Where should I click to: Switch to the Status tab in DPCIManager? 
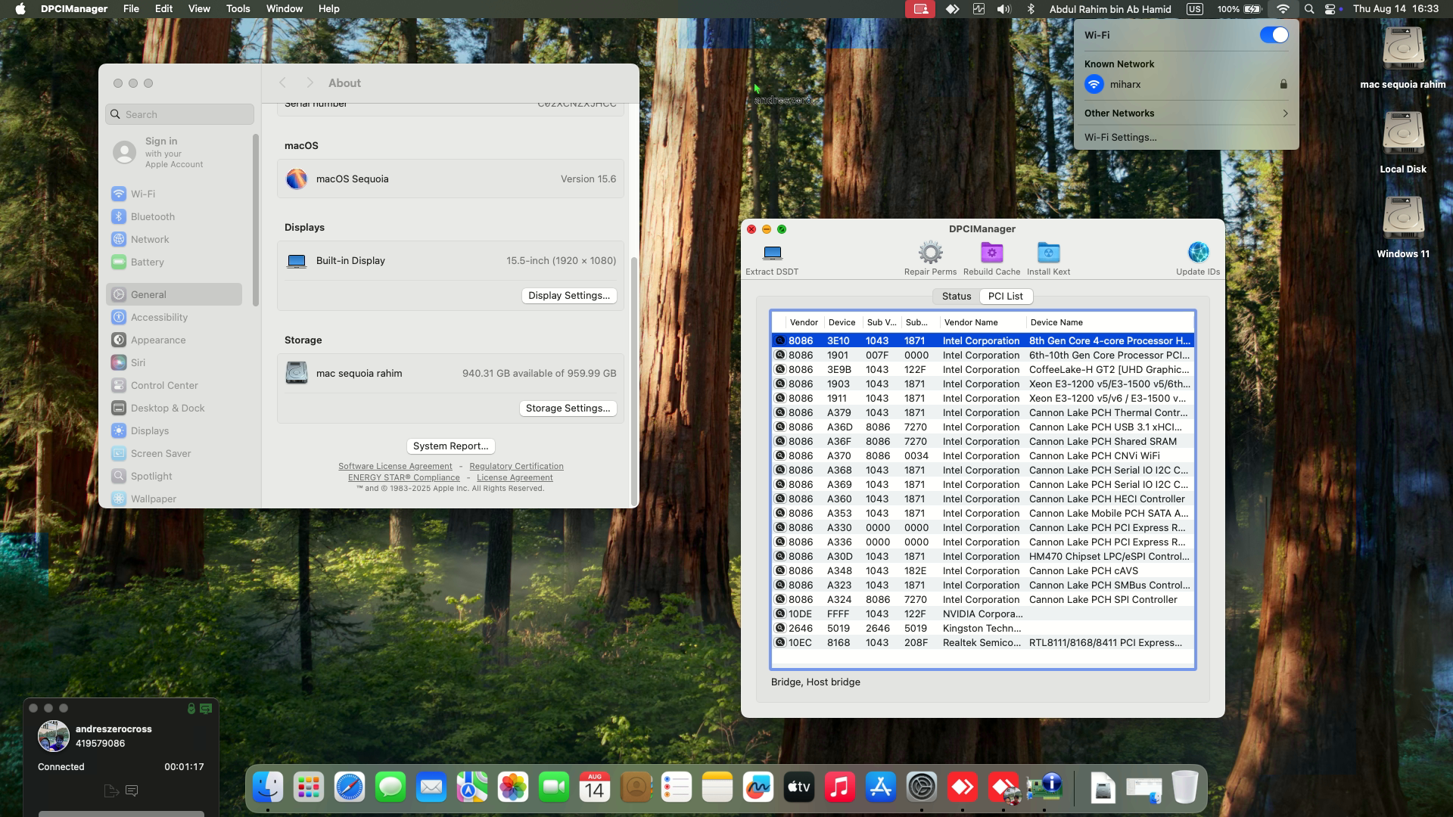[x=957, y=297]
